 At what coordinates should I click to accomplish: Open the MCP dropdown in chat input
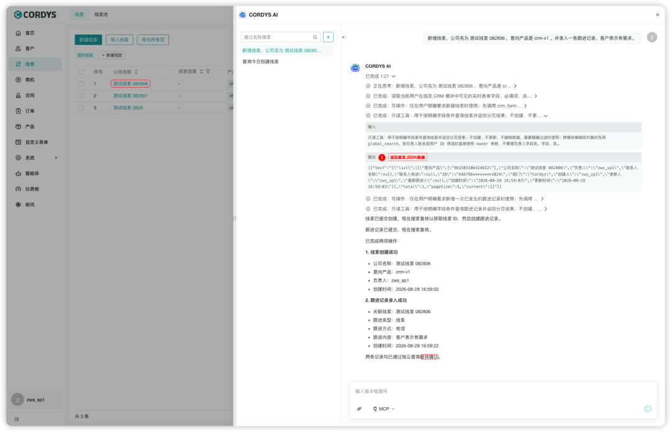point(384,409)
